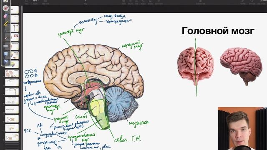Image resolution: width=267 pixels, height=150 pixels.
Task: Select slide 9 thumbnail in navigator
Action: pos(12,82)
